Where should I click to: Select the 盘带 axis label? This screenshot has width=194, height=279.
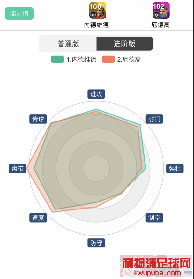pos(18,168)
